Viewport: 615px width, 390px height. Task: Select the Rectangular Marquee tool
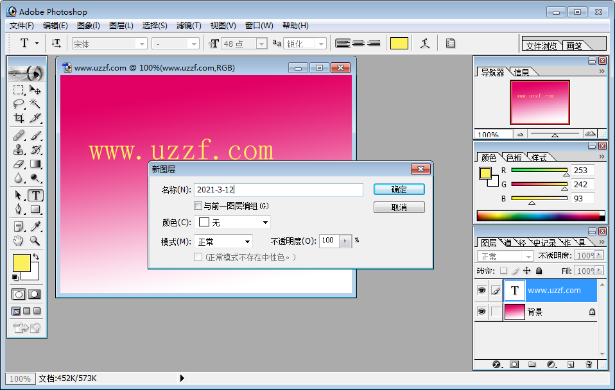(x=19, y=90)
